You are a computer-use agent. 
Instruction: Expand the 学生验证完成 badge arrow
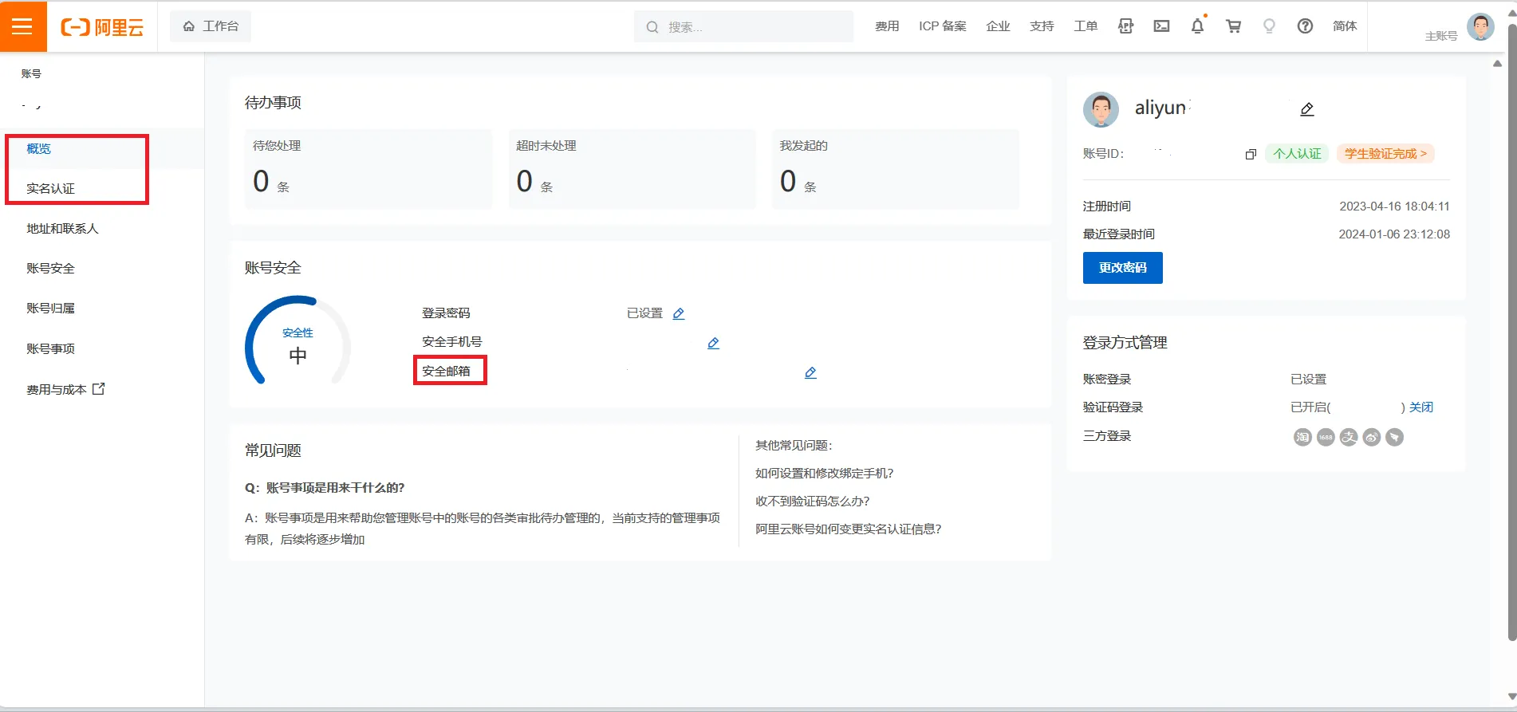point(1423,154)
